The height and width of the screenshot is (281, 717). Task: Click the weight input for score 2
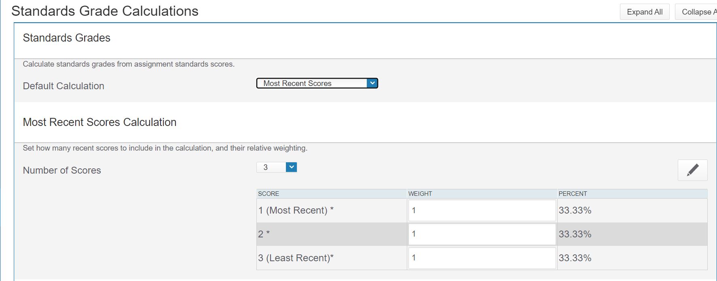482,234
